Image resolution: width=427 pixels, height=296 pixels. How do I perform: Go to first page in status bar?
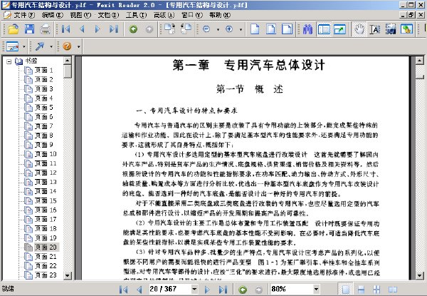coord(124,289)
